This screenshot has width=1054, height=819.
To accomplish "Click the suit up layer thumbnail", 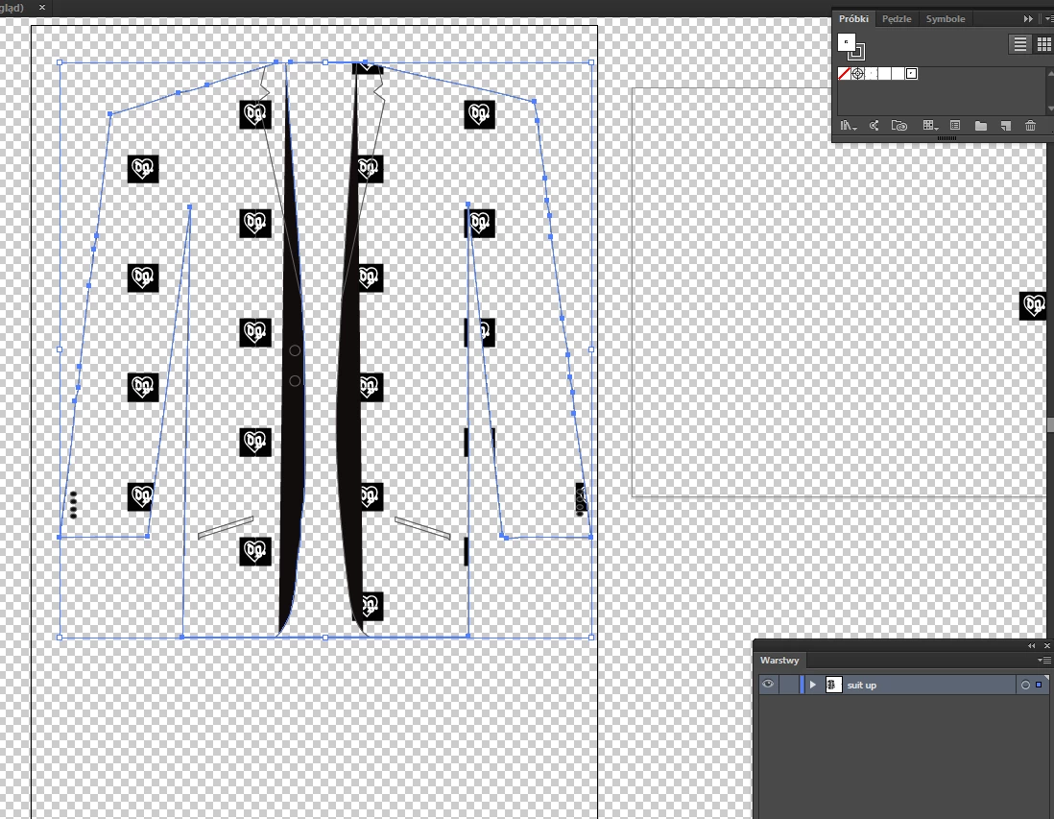I will tap(833, 685).
